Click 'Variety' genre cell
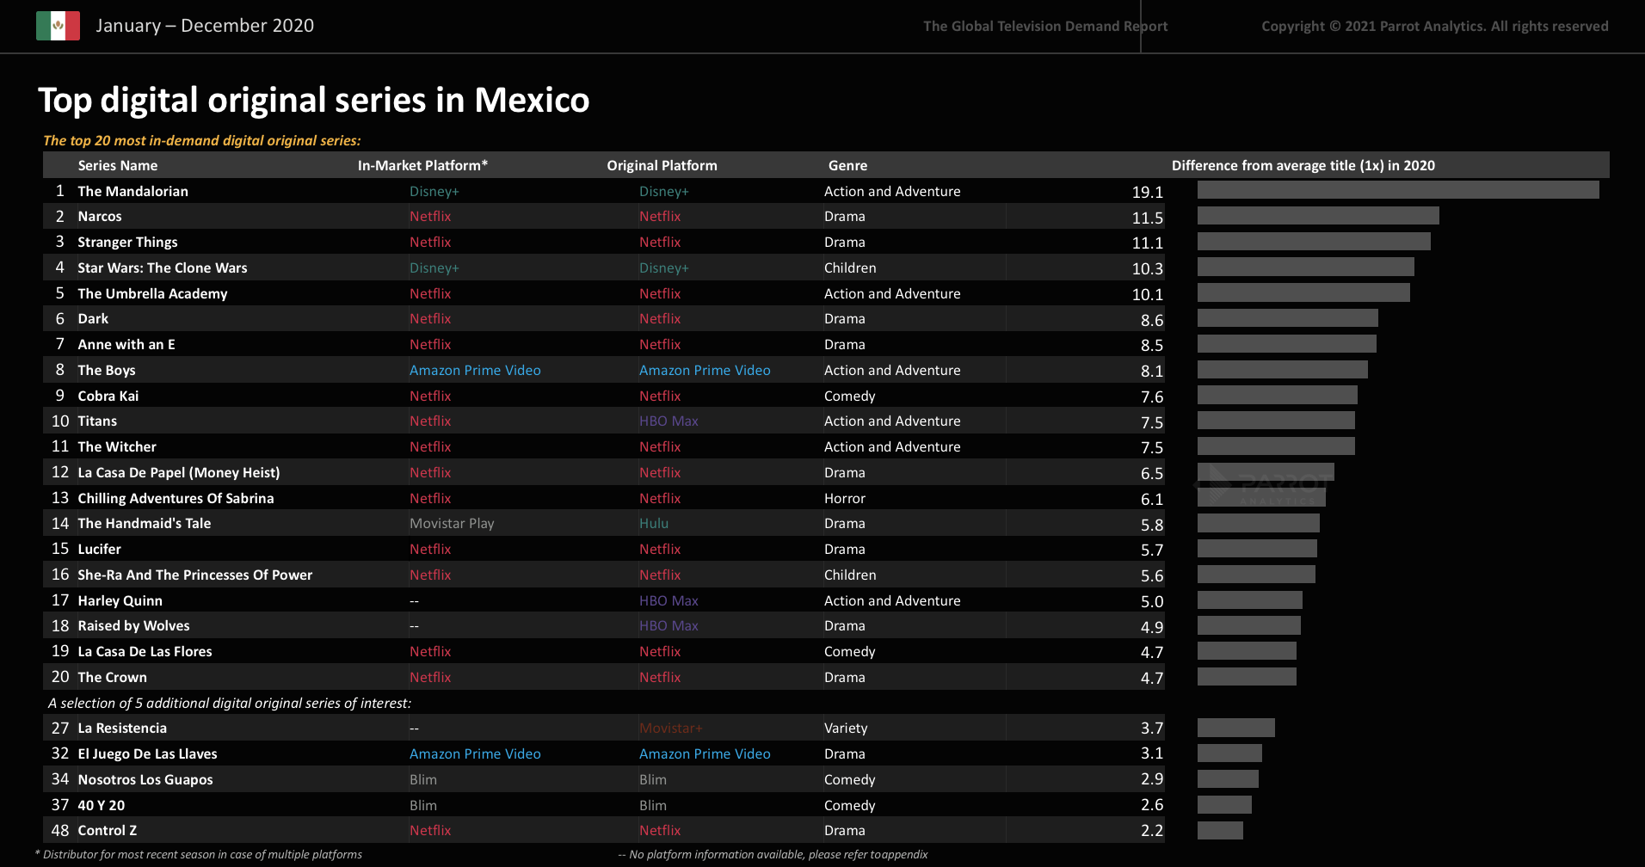This screenshot has width=1645, height=867. (x=846, y=728)
